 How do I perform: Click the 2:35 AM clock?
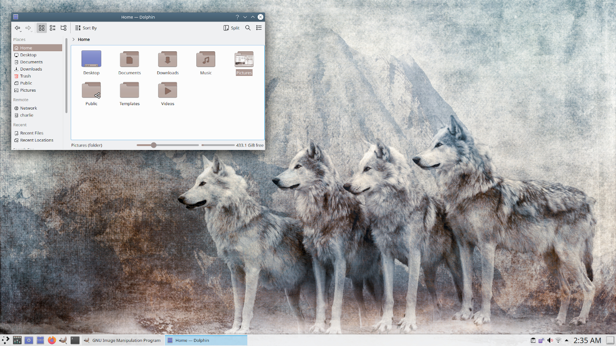587,340
